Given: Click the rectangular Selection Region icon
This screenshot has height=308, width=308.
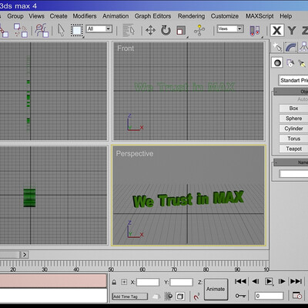Looking at the screenshot, I should (x=76, y=31).
